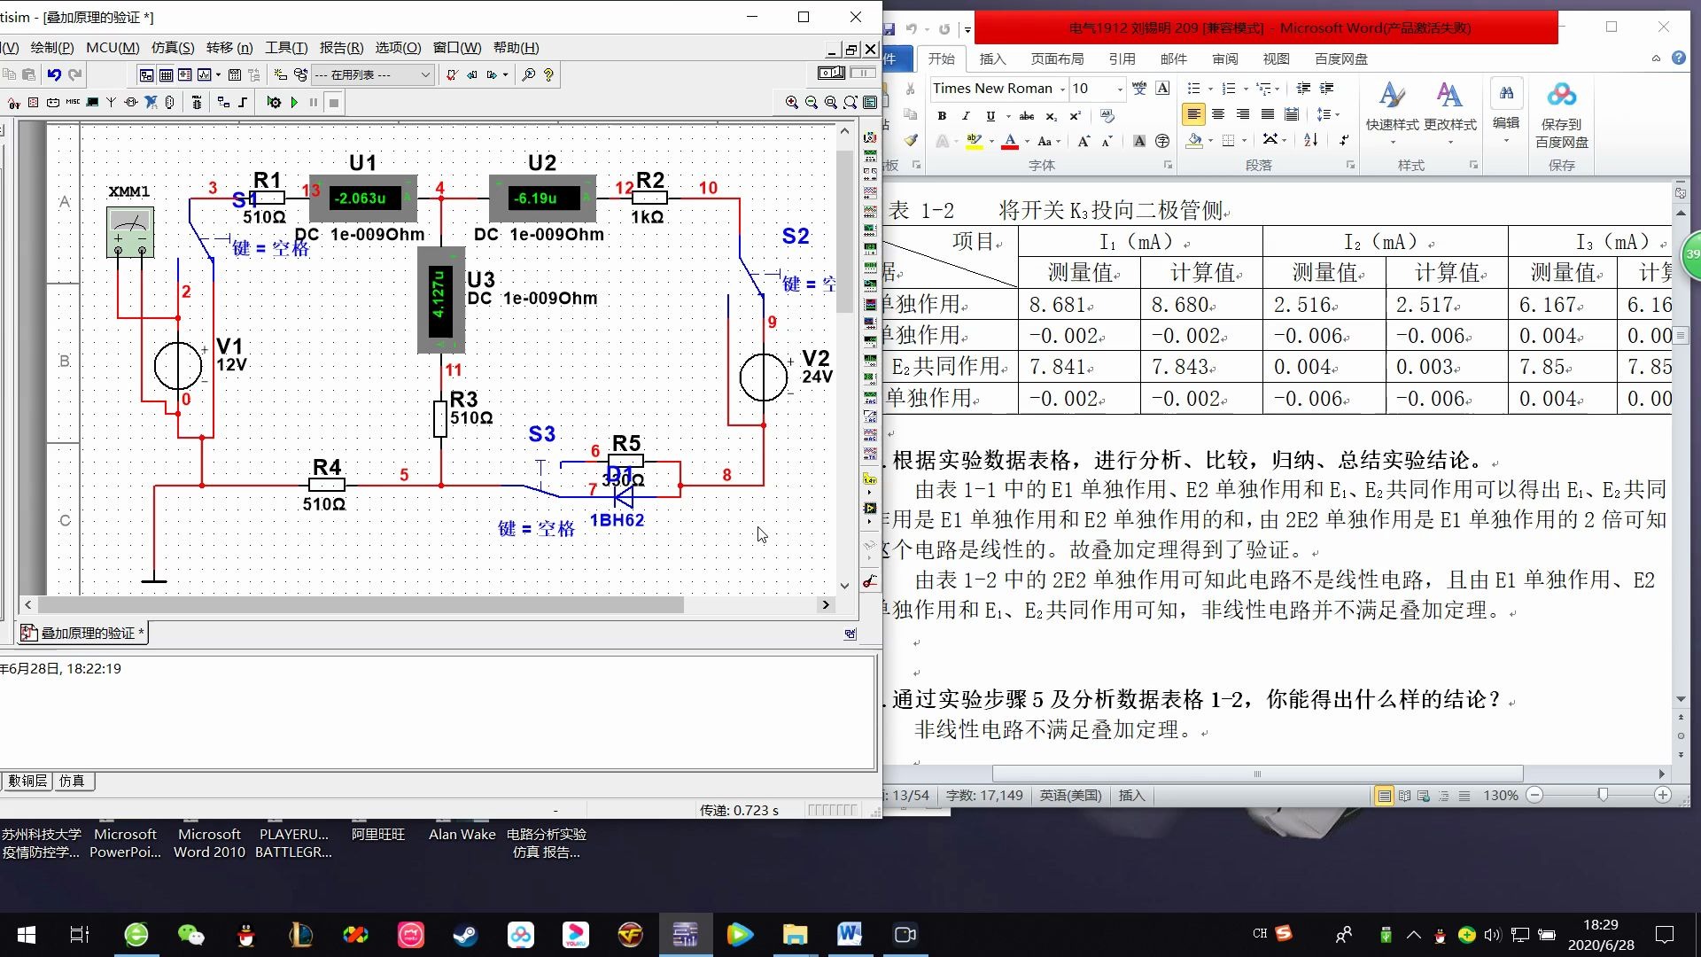This screenshot has width=1701, height=957.
Task: Open the Times New Roman font dropdown
Action: (x=1063, y=89)
